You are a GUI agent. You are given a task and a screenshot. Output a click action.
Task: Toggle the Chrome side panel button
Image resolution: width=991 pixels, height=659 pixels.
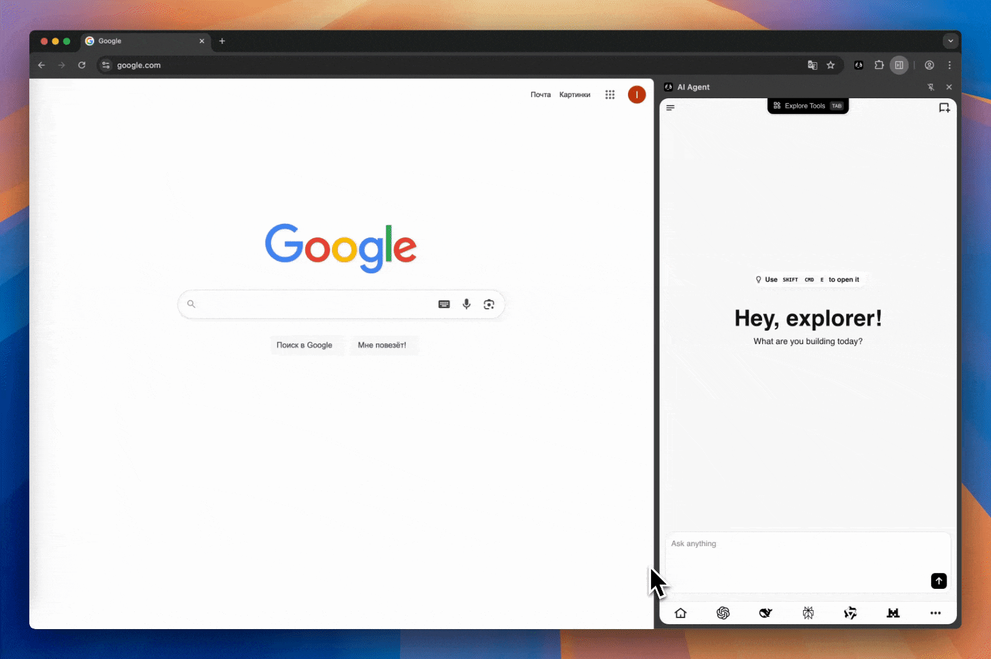pos(899,65)
